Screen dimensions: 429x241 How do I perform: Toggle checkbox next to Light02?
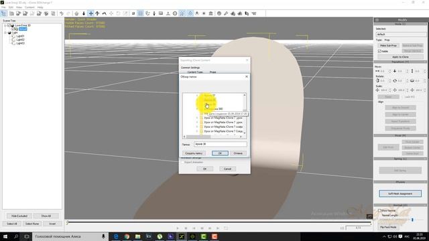pos(13,39)
